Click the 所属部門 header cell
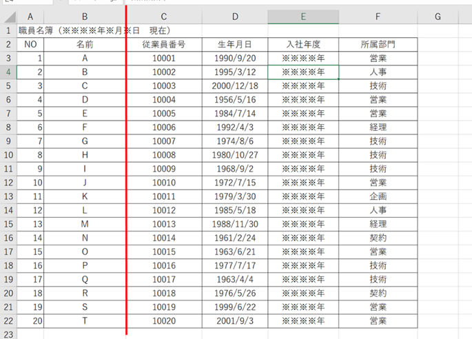472x339 pixels. pyautogui.click(x=378, y=45)
